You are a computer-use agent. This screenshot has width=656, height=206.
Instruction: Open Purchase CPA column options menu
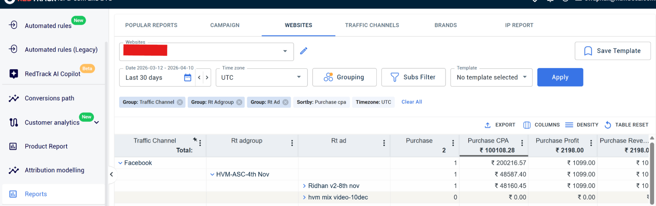[522, 143]
